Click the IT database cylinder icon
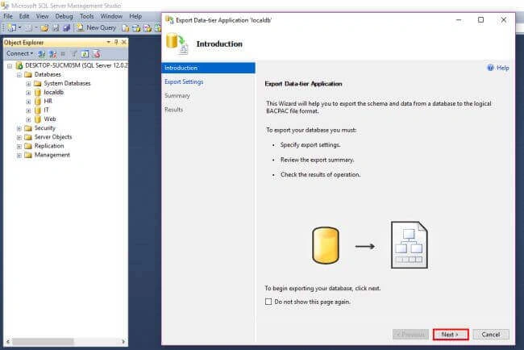Image resolution: width=524 pixels, height=350 pixels. tap(38, 110)
